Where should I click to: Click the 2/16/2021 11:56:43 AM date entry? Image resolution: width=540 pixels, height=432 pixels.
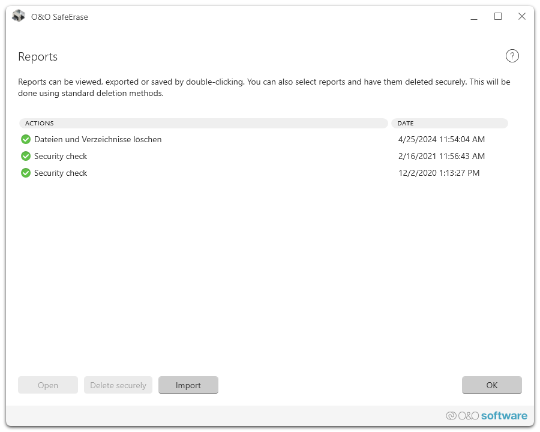441,156
